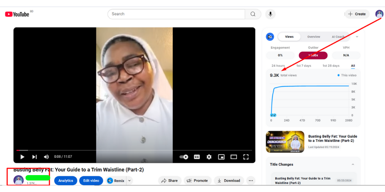Toggle closed captions on the video
The image size is (385, 192).
[197, 157]
